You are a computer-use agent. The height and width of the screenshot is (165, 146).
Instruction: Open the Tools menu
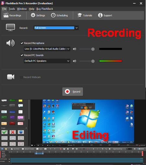(x=12, y=9)
